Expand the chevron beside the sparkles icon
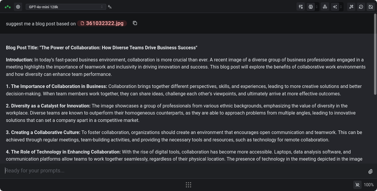The width and height of the screenshot is (377, 191). (x=341, y=7)
